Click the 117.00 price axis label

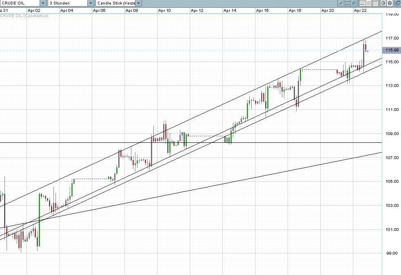coord(392,38)
